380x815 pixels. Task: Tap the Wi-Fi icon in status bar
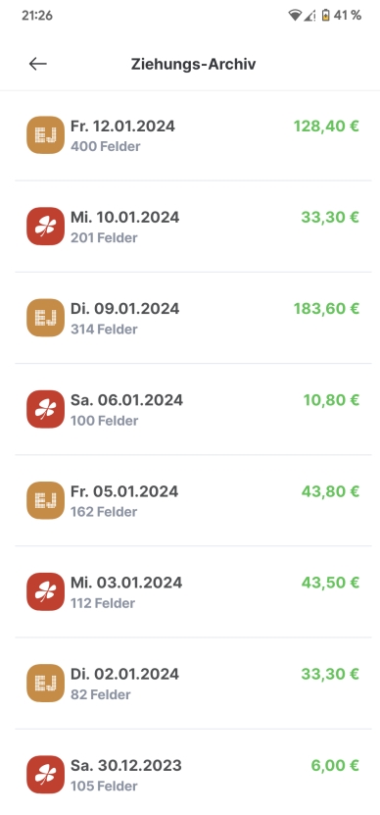(x=295, y=16)
